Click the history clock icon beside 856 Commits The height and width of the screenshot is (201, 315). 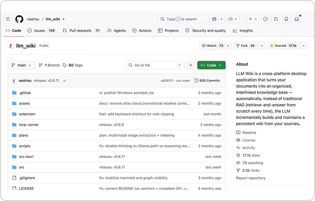(x=196, y=80)
